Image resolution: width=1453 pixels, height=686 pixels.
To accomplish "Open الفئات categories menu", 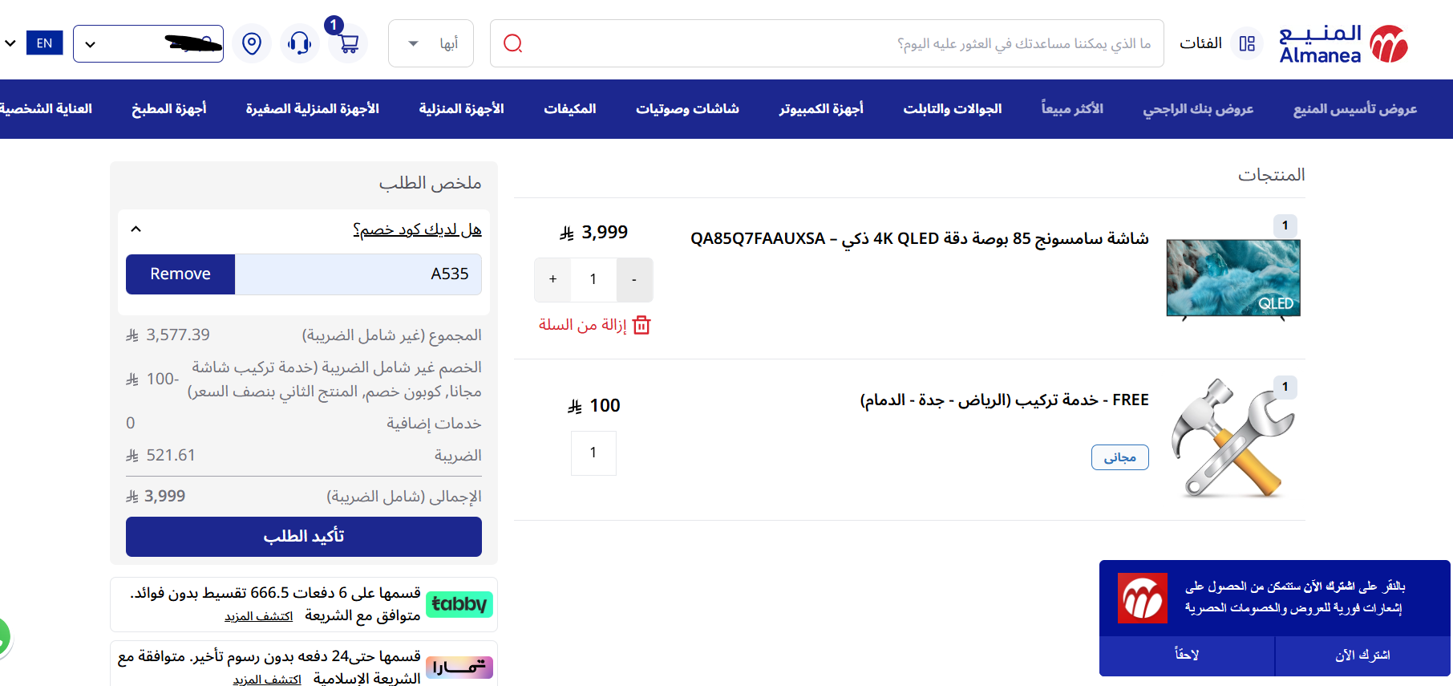I will pos(1200,43).
